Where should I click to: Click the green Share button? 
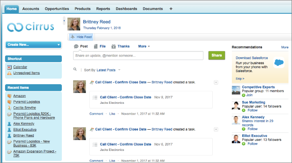[x=216, y=55]
